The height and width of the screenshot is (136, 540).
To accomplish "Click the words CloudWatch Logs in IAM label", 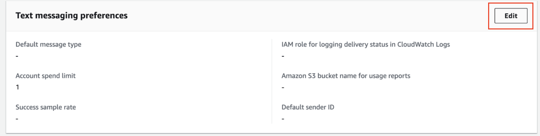I will pos(423,44).
